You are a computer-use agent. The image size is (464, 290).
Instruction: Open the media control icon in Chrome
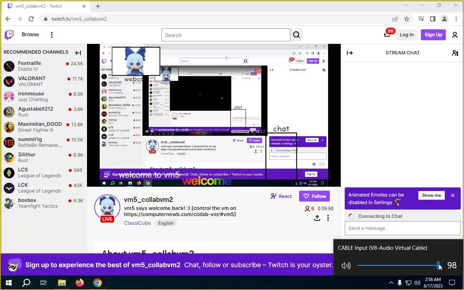pos(421,19)
